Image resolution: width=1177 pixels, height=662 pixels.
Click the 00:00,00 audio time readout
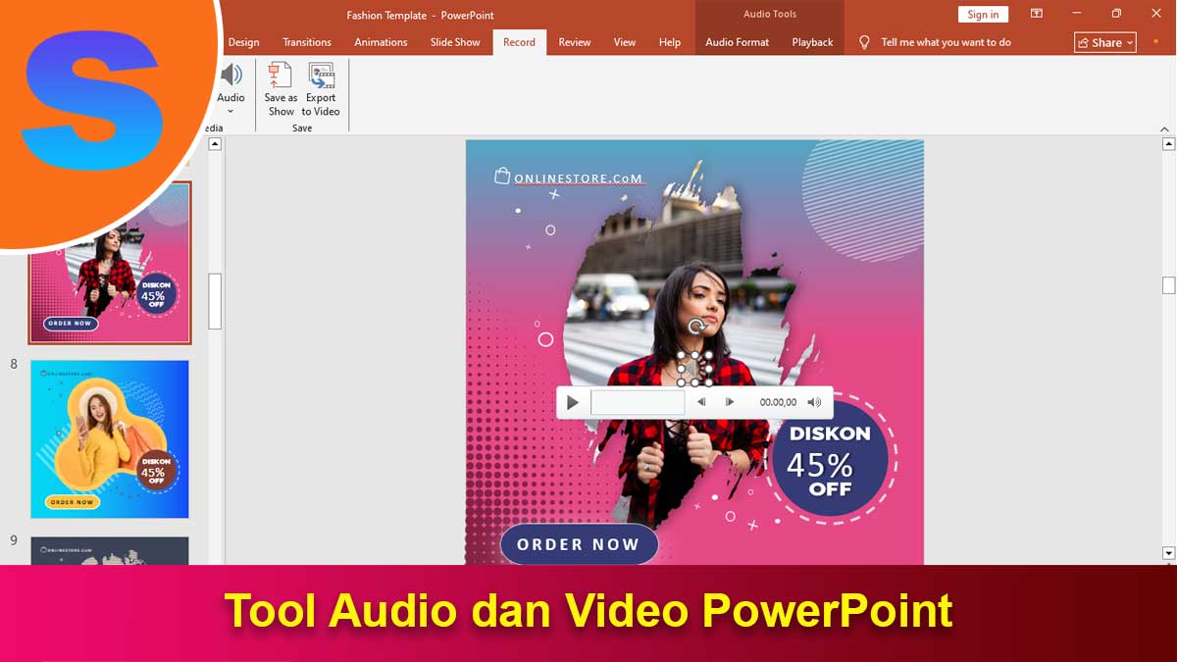point(779,402)
